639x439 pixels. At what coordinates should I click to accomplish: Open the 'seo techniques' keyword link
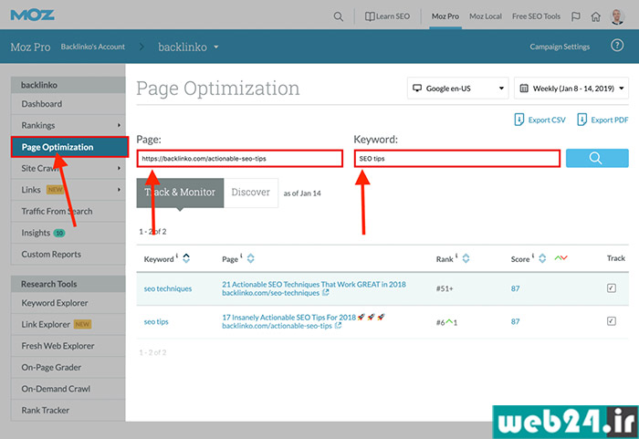pos(168,288)
